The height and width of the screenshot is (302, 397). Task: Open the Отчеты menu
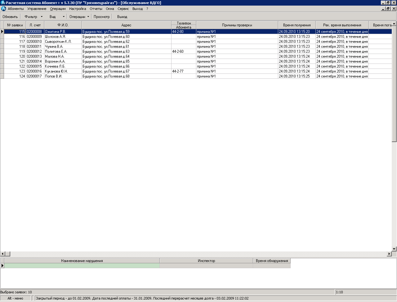[x=96, y=9]
